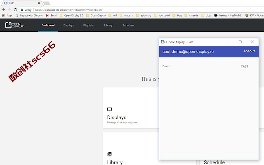Click the browser forward arrow
This screenshot has height=165, width=264.
point(9,9)
